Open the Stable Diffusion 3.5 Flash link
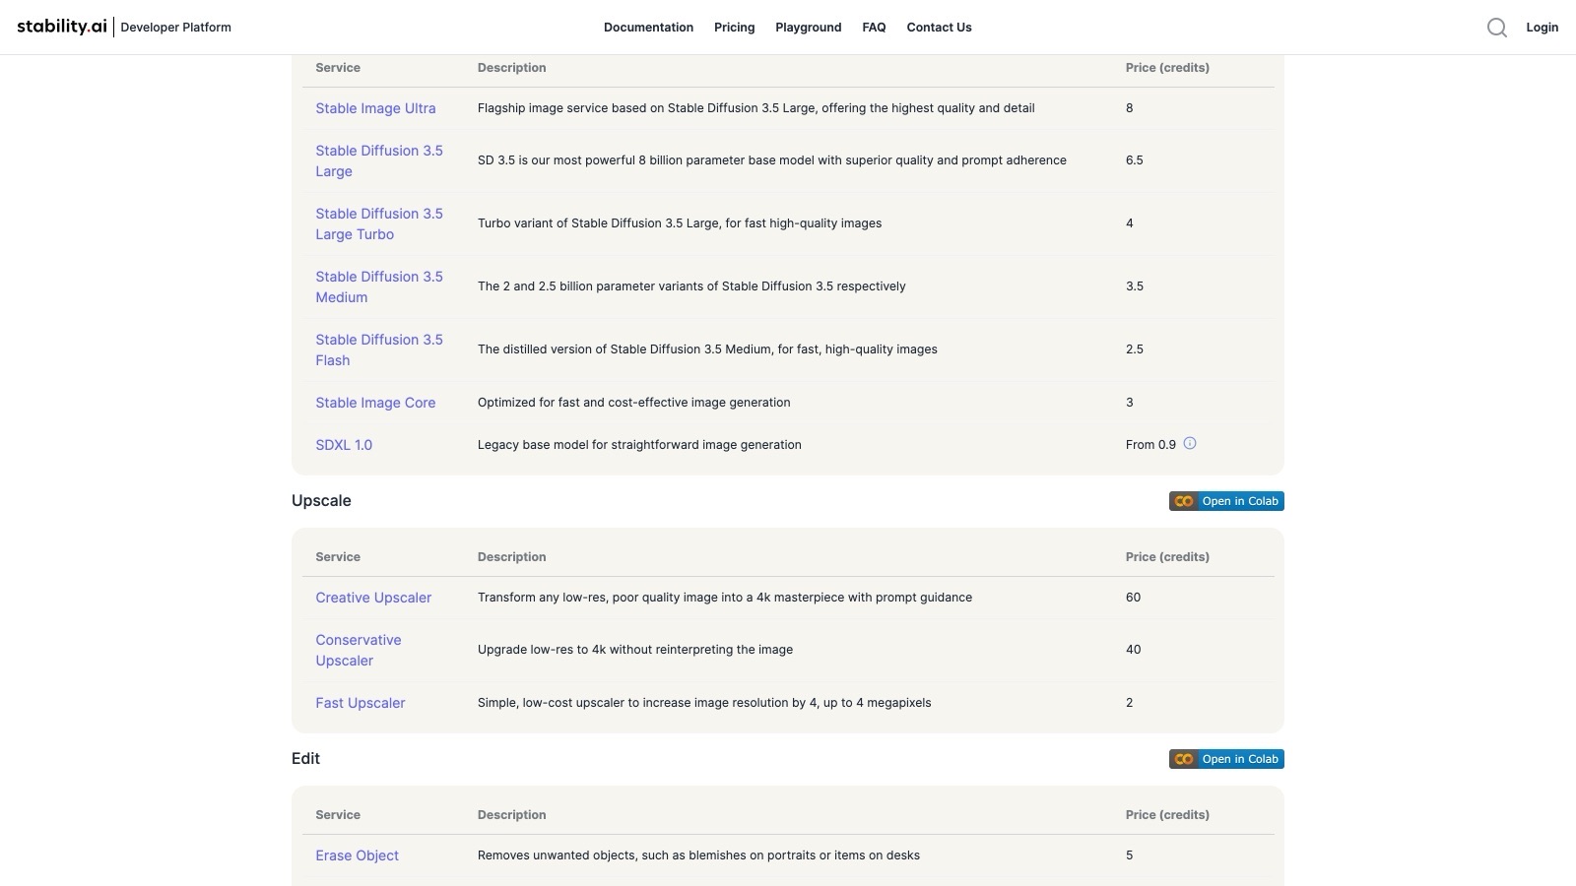 (379, 349)
